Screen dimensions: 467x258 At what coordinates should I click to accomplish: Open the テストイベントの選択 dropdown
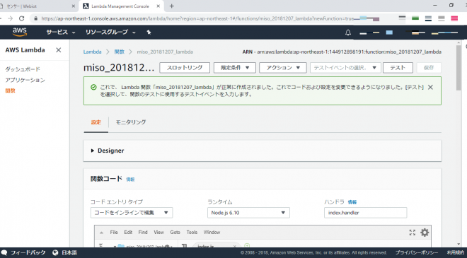[x=345, y=68]
